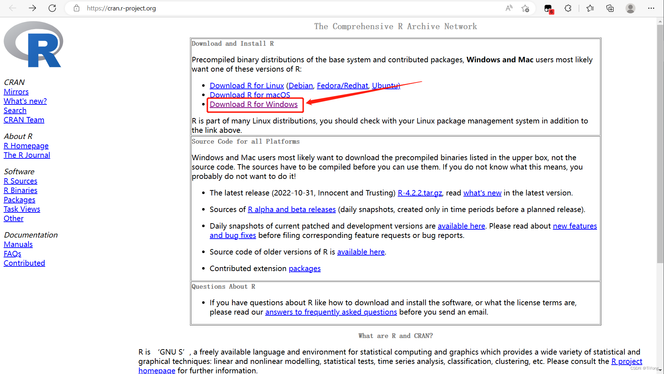Click the site lock icon in address bar

tap(76, 8)
